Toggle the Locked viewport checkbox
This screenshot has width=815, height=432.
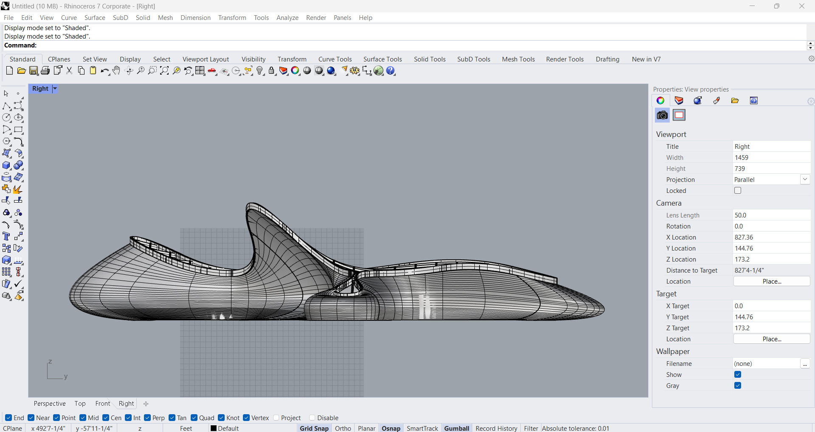(738, 191)
